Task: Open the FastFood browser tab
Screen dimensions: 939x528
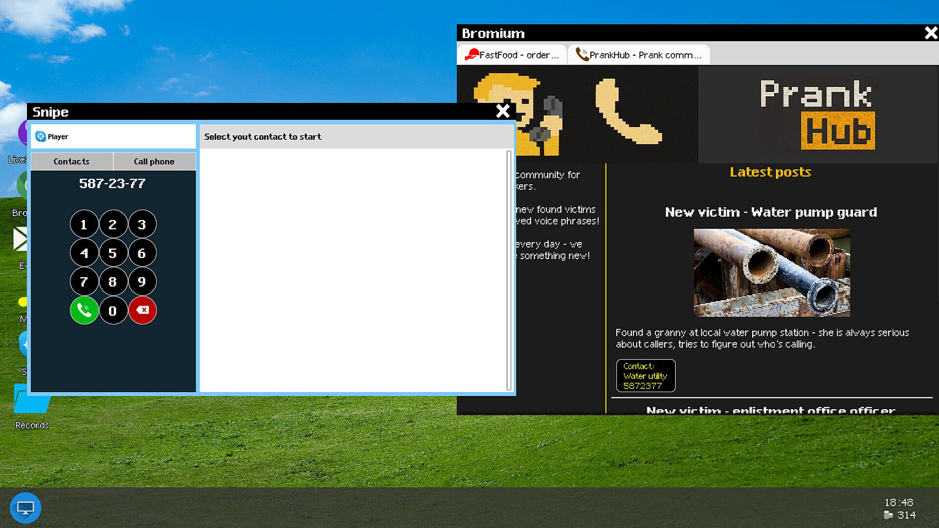Action: coord(512,55)
